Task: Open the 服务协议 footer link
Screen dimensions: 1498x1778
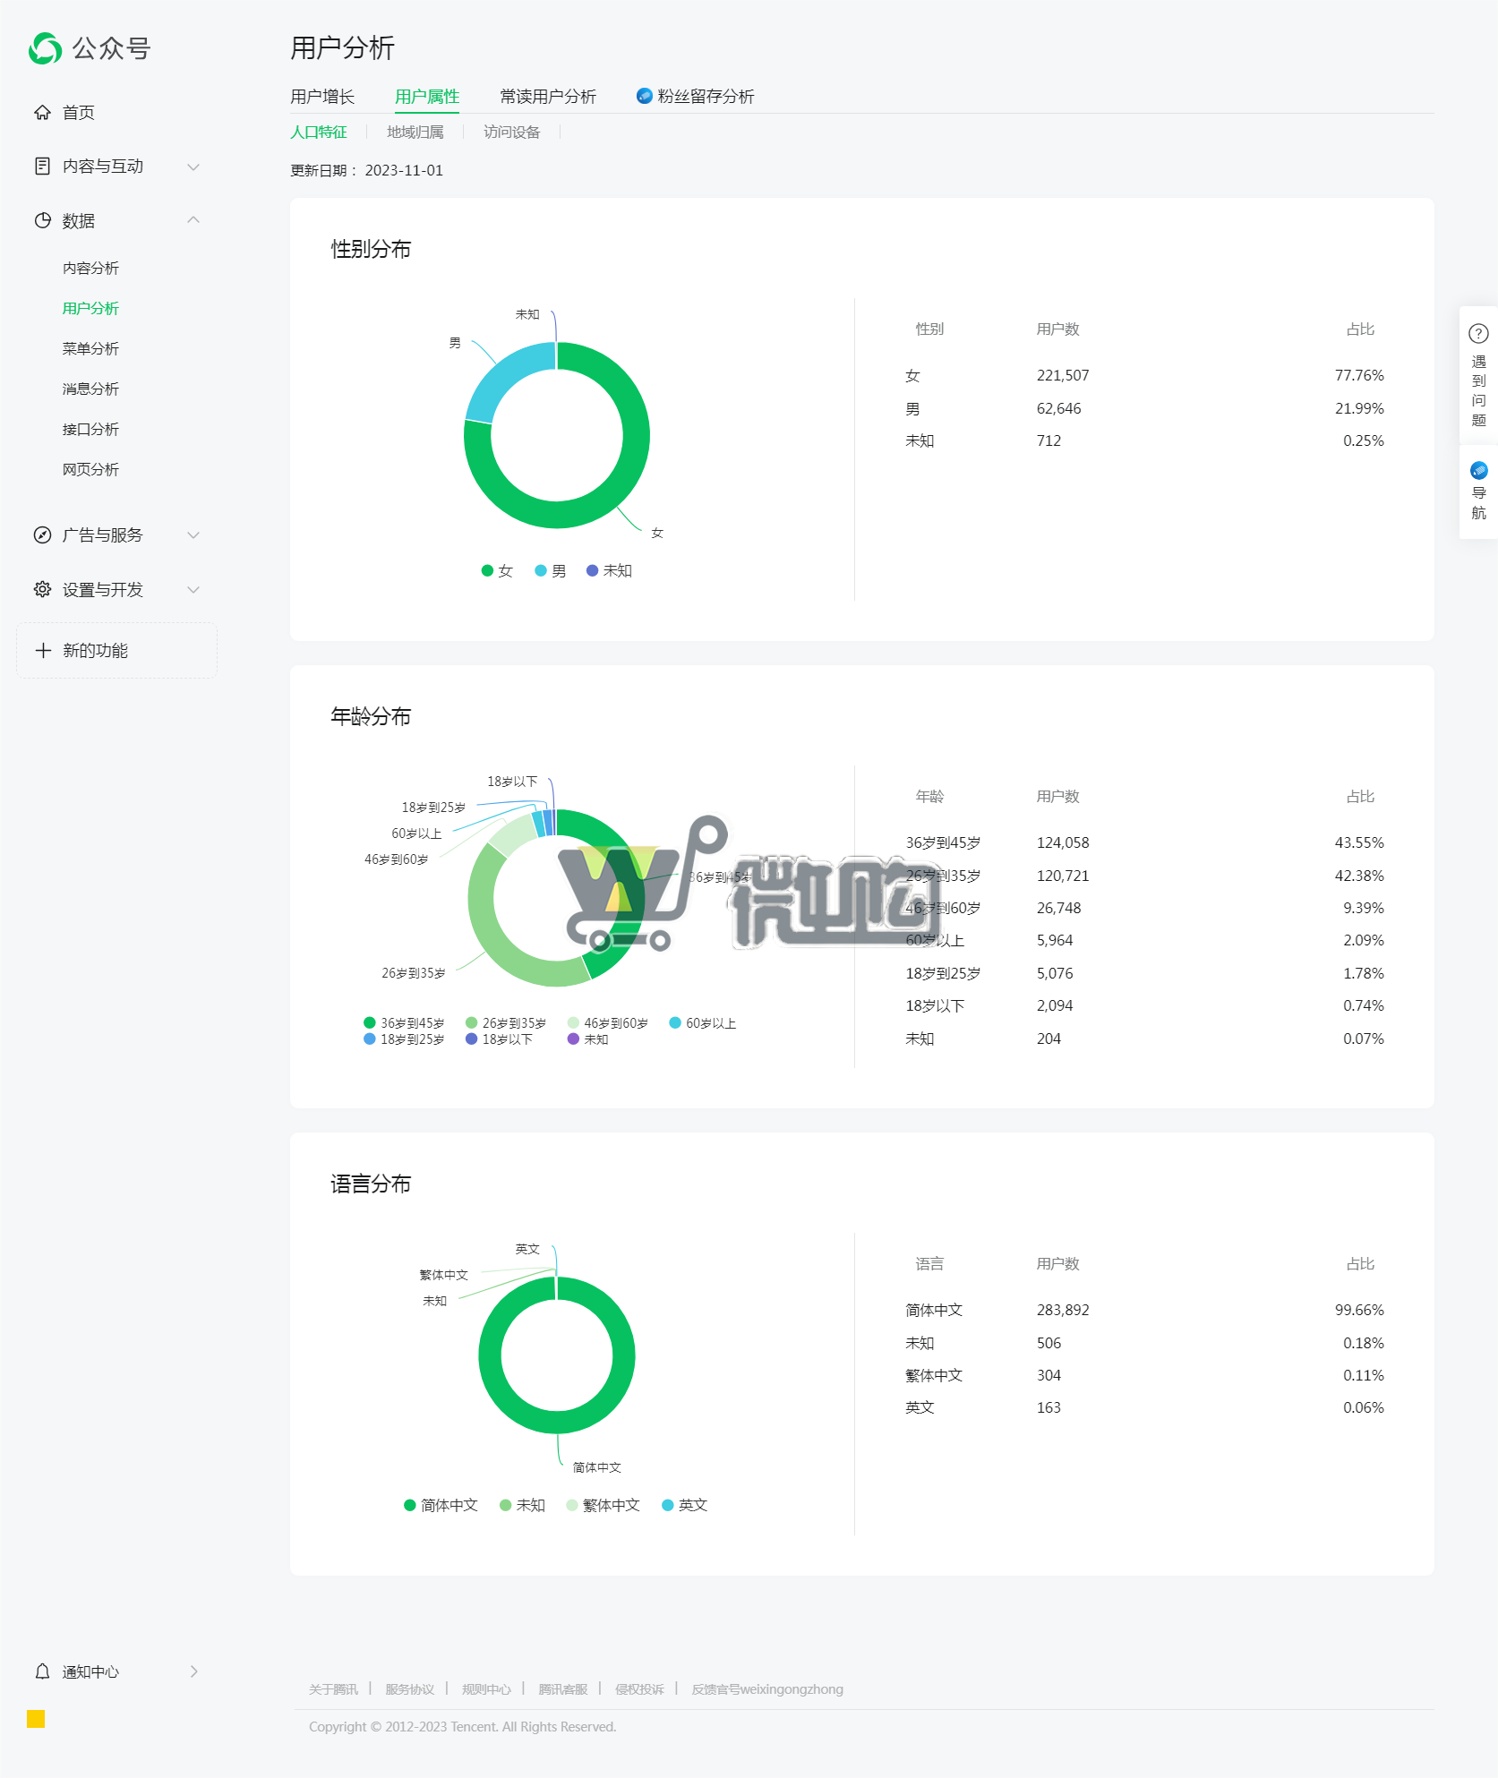Action: click(x=409, y=1689)
